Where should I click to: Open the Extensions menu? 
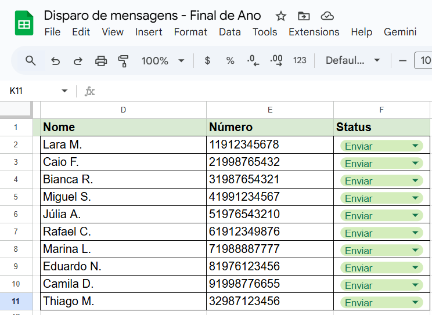click(314, 32)
